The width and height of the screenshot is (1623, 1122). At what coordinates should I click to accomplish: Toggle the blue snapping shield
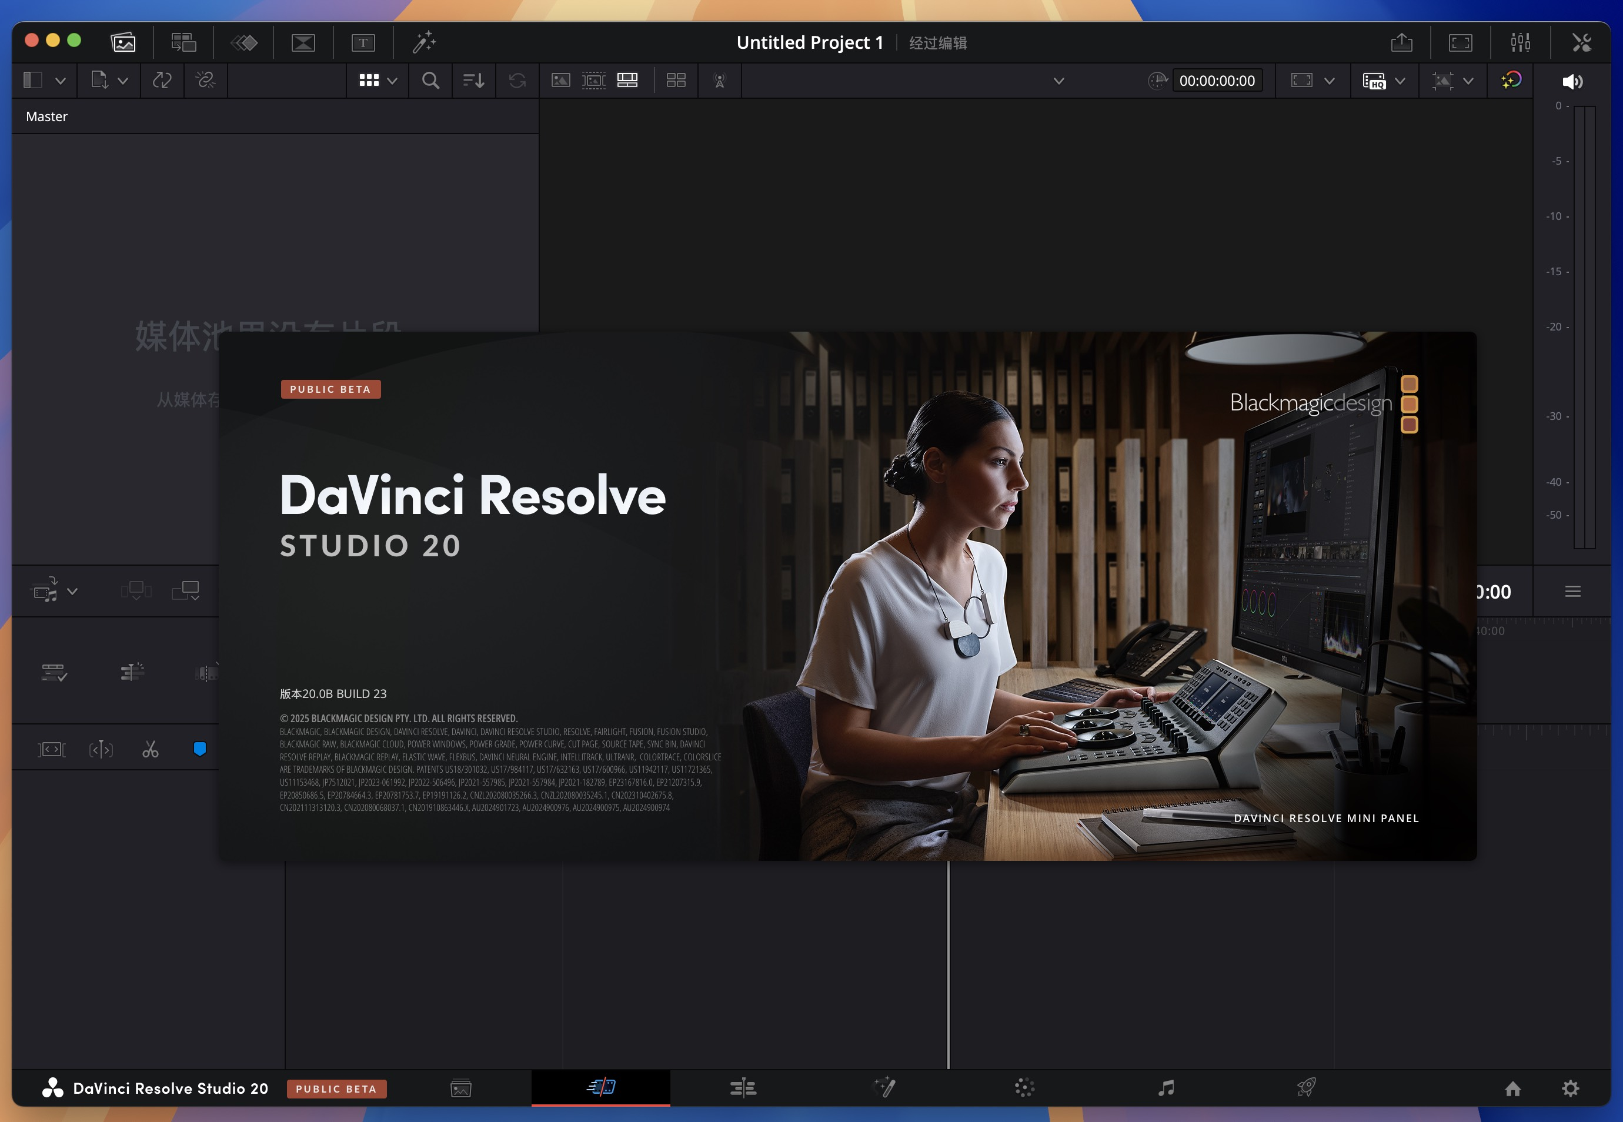[x=201, y=749]
